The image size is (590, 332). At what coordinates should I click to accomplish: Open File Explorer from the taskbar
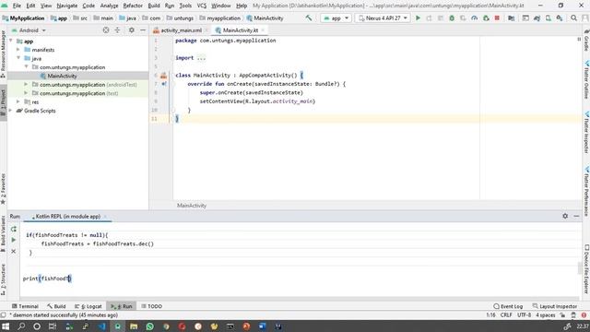pos(134,326)
